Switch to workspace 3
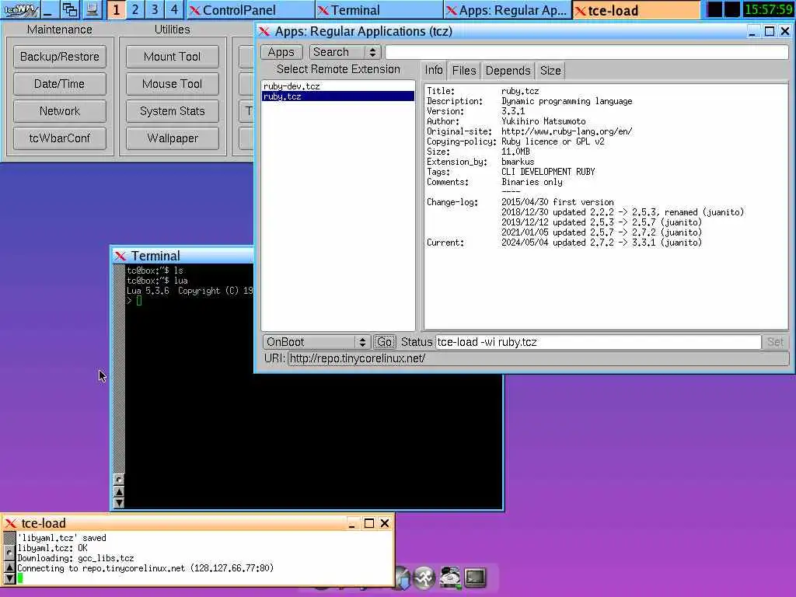796x597 pixels. [x=155, y=9]
